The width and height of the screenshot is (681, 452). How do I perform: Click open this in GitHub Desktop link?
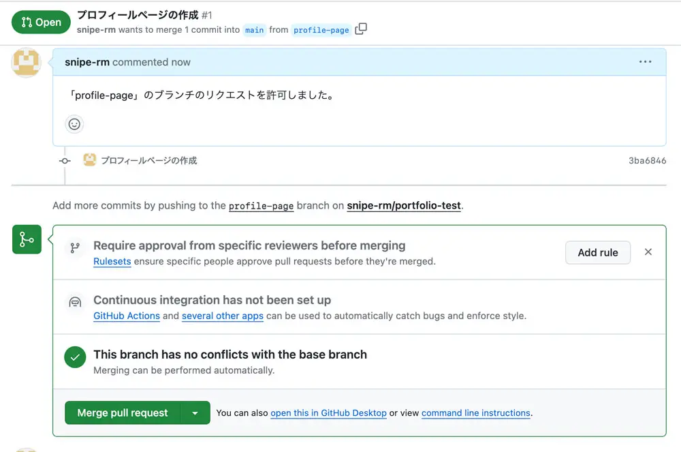click(328, 413)
